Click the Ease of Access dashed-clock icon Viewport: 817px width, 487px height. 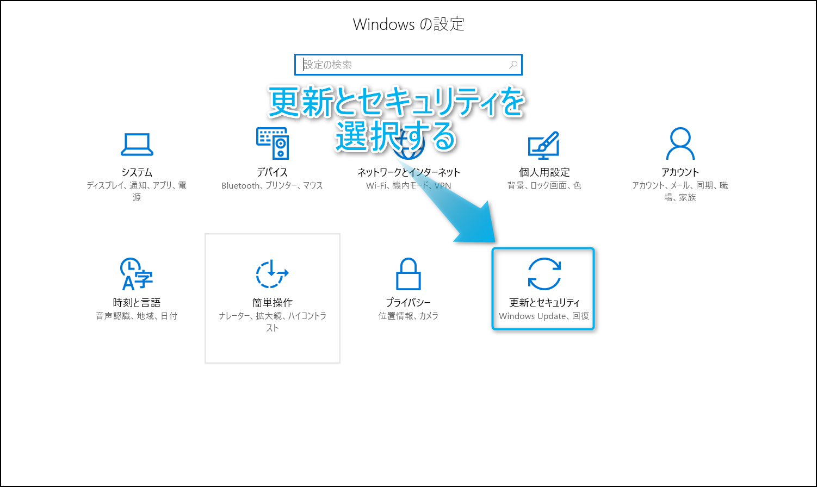pos(272,274)
